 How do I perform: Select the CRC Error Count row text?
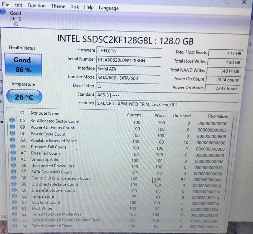pyautogui.click(x=46, y=202)
